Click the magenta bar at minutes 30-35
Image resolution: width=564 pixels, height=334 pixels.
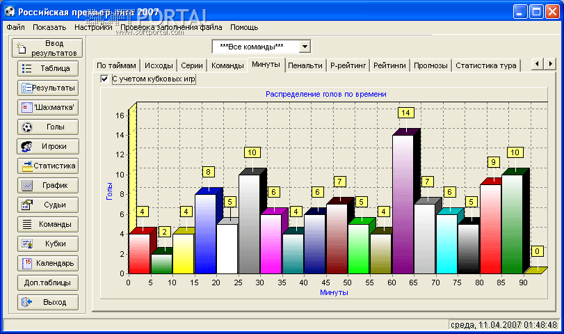[x=271, y=244]
